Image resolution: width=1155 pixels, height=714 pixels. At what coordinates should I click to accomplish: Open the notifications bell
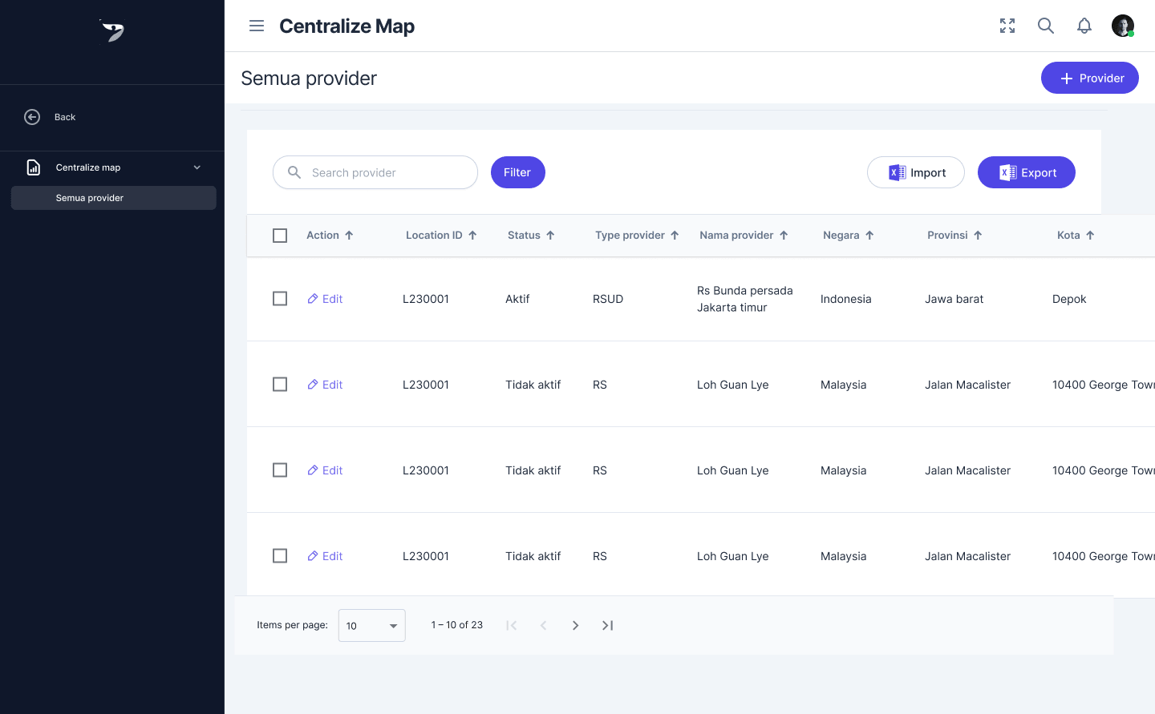click(x=1084, y=26)
